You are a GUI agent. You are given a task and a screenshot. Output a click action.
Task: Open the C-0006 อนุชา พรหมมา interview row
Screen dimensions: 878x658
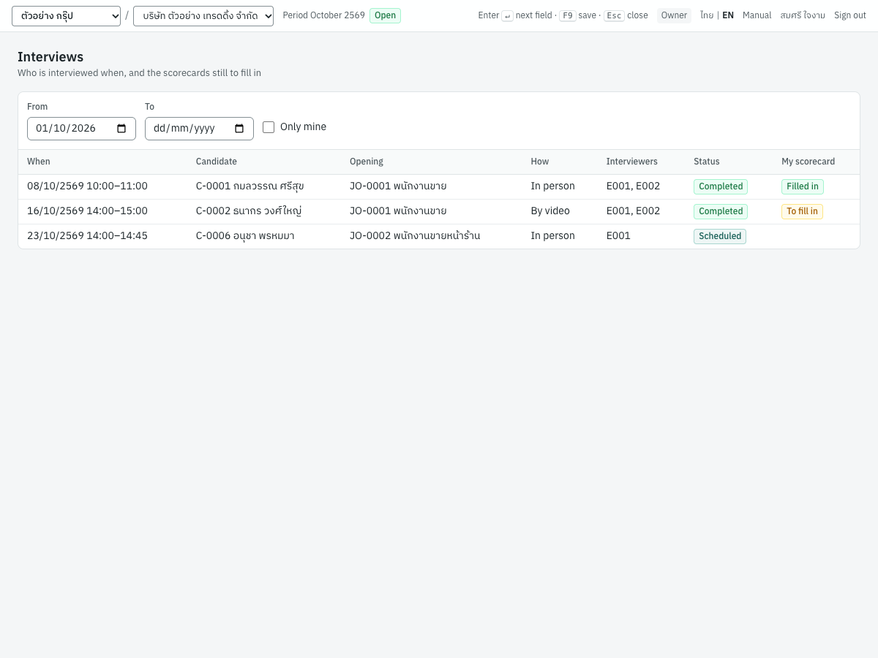point(439,236)
